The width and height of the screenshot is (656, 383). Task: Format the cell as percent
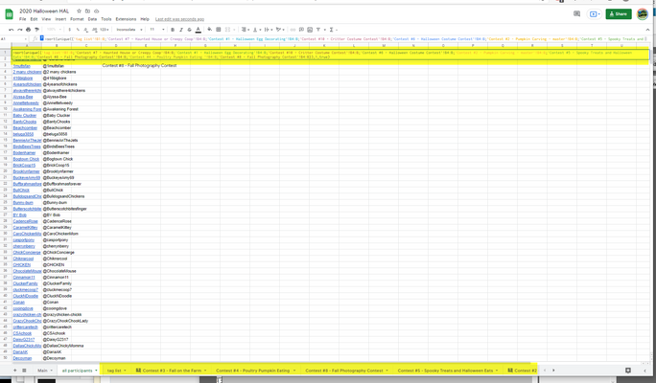[78, 30]
